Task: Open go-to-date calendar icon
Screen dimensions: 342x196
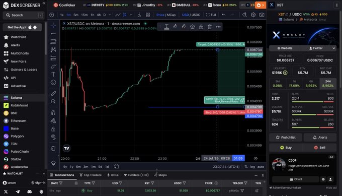Action: point(117,166)
